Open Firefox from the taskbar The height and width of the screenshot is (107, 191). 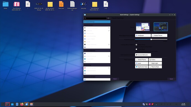click(22, 104)
